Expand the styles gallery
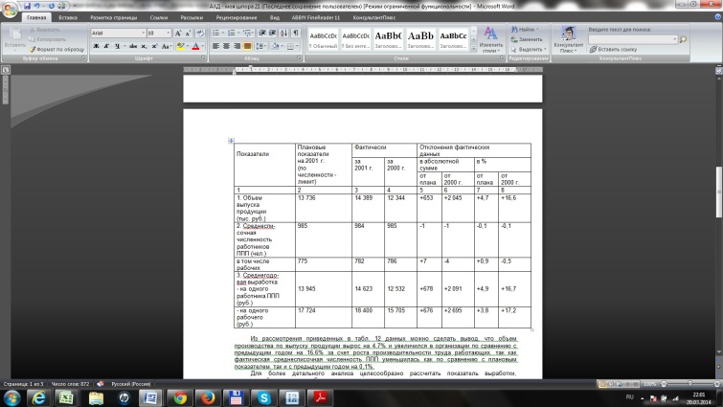The image size is (723, 407). tap(474, 48)
